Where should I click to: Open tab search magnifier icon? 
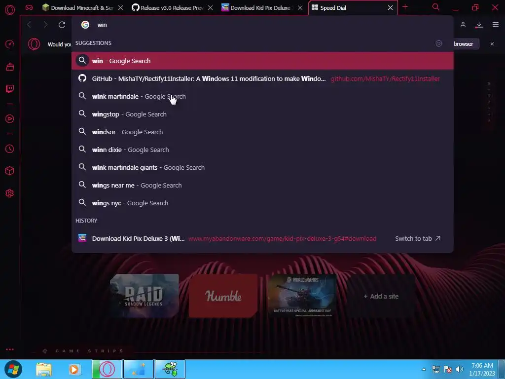point(436,7)
